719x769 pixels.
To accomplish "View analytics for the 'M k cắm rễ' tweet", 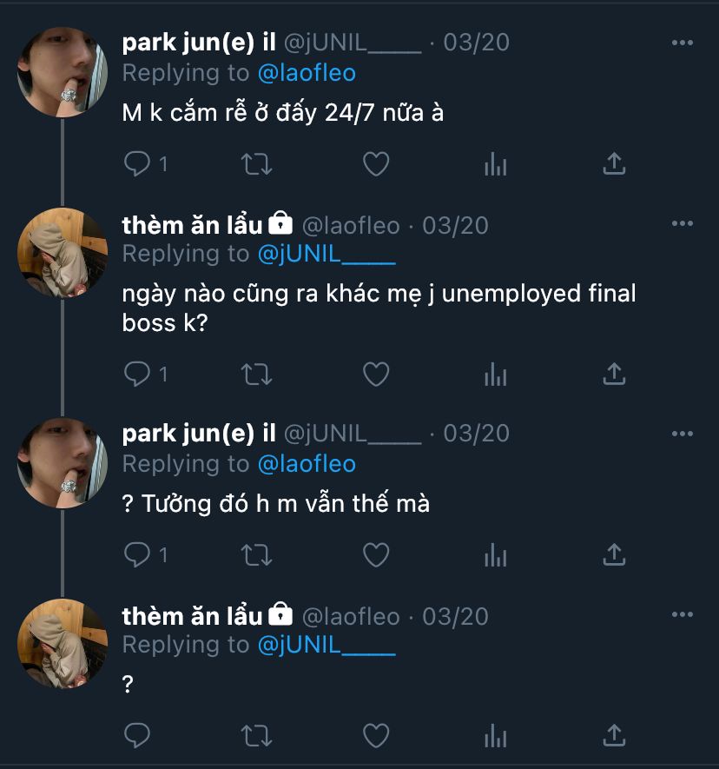I will [495, 163].
